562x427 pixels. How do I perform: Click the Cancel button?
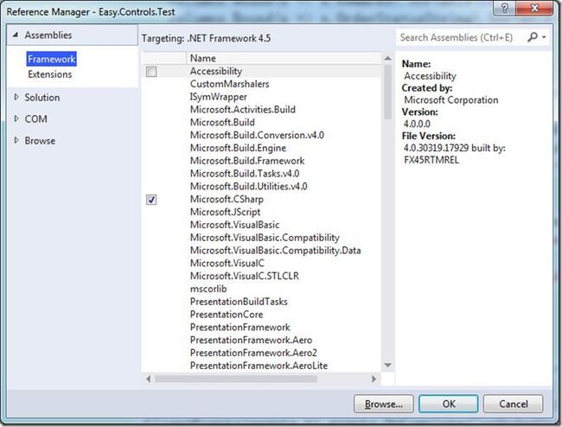pyautogui.click(x=513, y=404)
